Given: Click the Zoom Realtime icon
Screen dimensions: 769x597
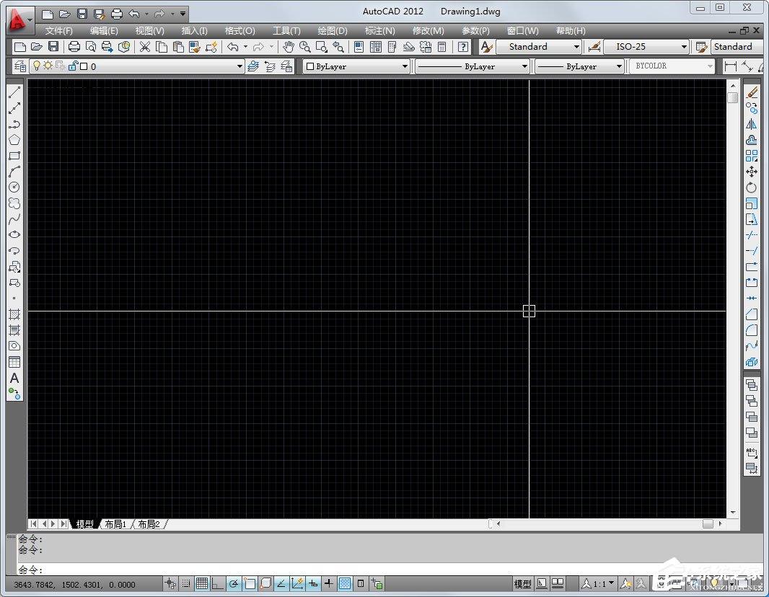Looking at the screenshot, I should tap(304, 47).
